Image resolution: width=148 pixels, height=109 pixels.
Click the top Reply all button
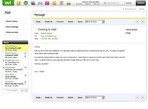pos(49,22)
